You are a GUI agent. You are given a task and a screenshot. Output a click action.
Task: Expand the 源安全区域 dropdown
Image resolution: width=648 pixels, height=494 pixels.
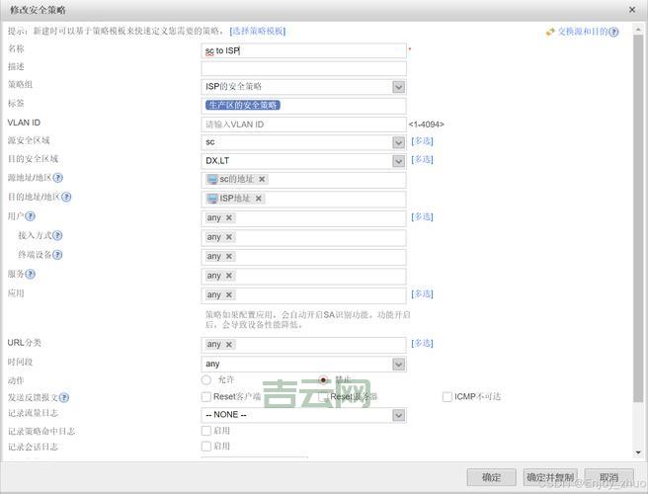(398, 142)
